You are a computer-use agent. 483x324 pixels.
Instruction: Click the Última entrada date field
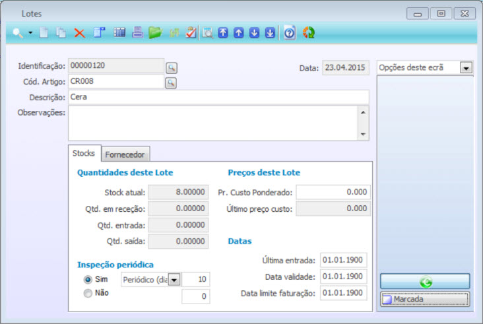pos(344,260)
